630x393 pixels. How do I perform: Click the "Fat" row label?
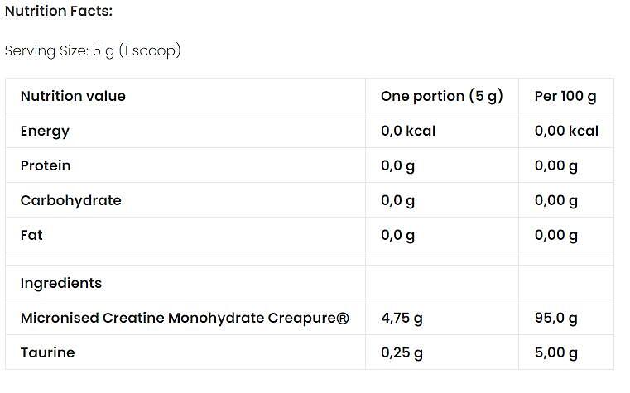31,235
